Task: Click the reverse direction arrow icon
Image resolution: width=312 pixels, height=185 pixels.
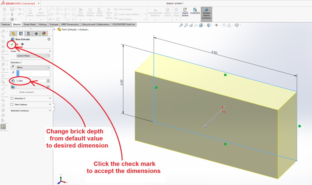Action: point(12,67)
